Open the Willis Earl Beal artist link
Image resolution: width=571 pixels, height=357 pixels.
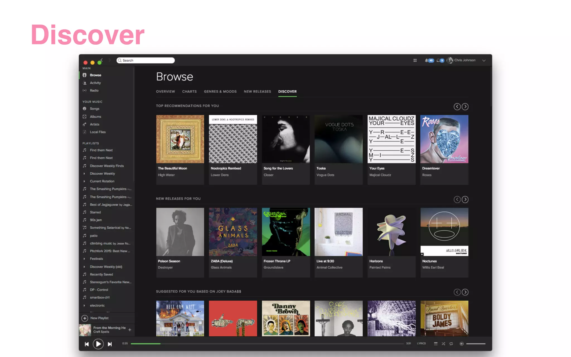pos(433,267)
